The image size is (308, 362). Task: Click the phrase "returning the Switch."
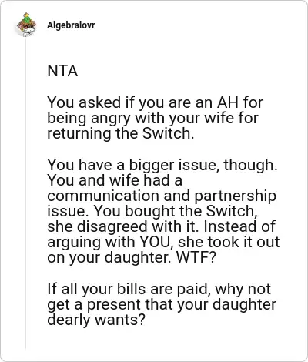pyautogui.click(x=120, y=133)
